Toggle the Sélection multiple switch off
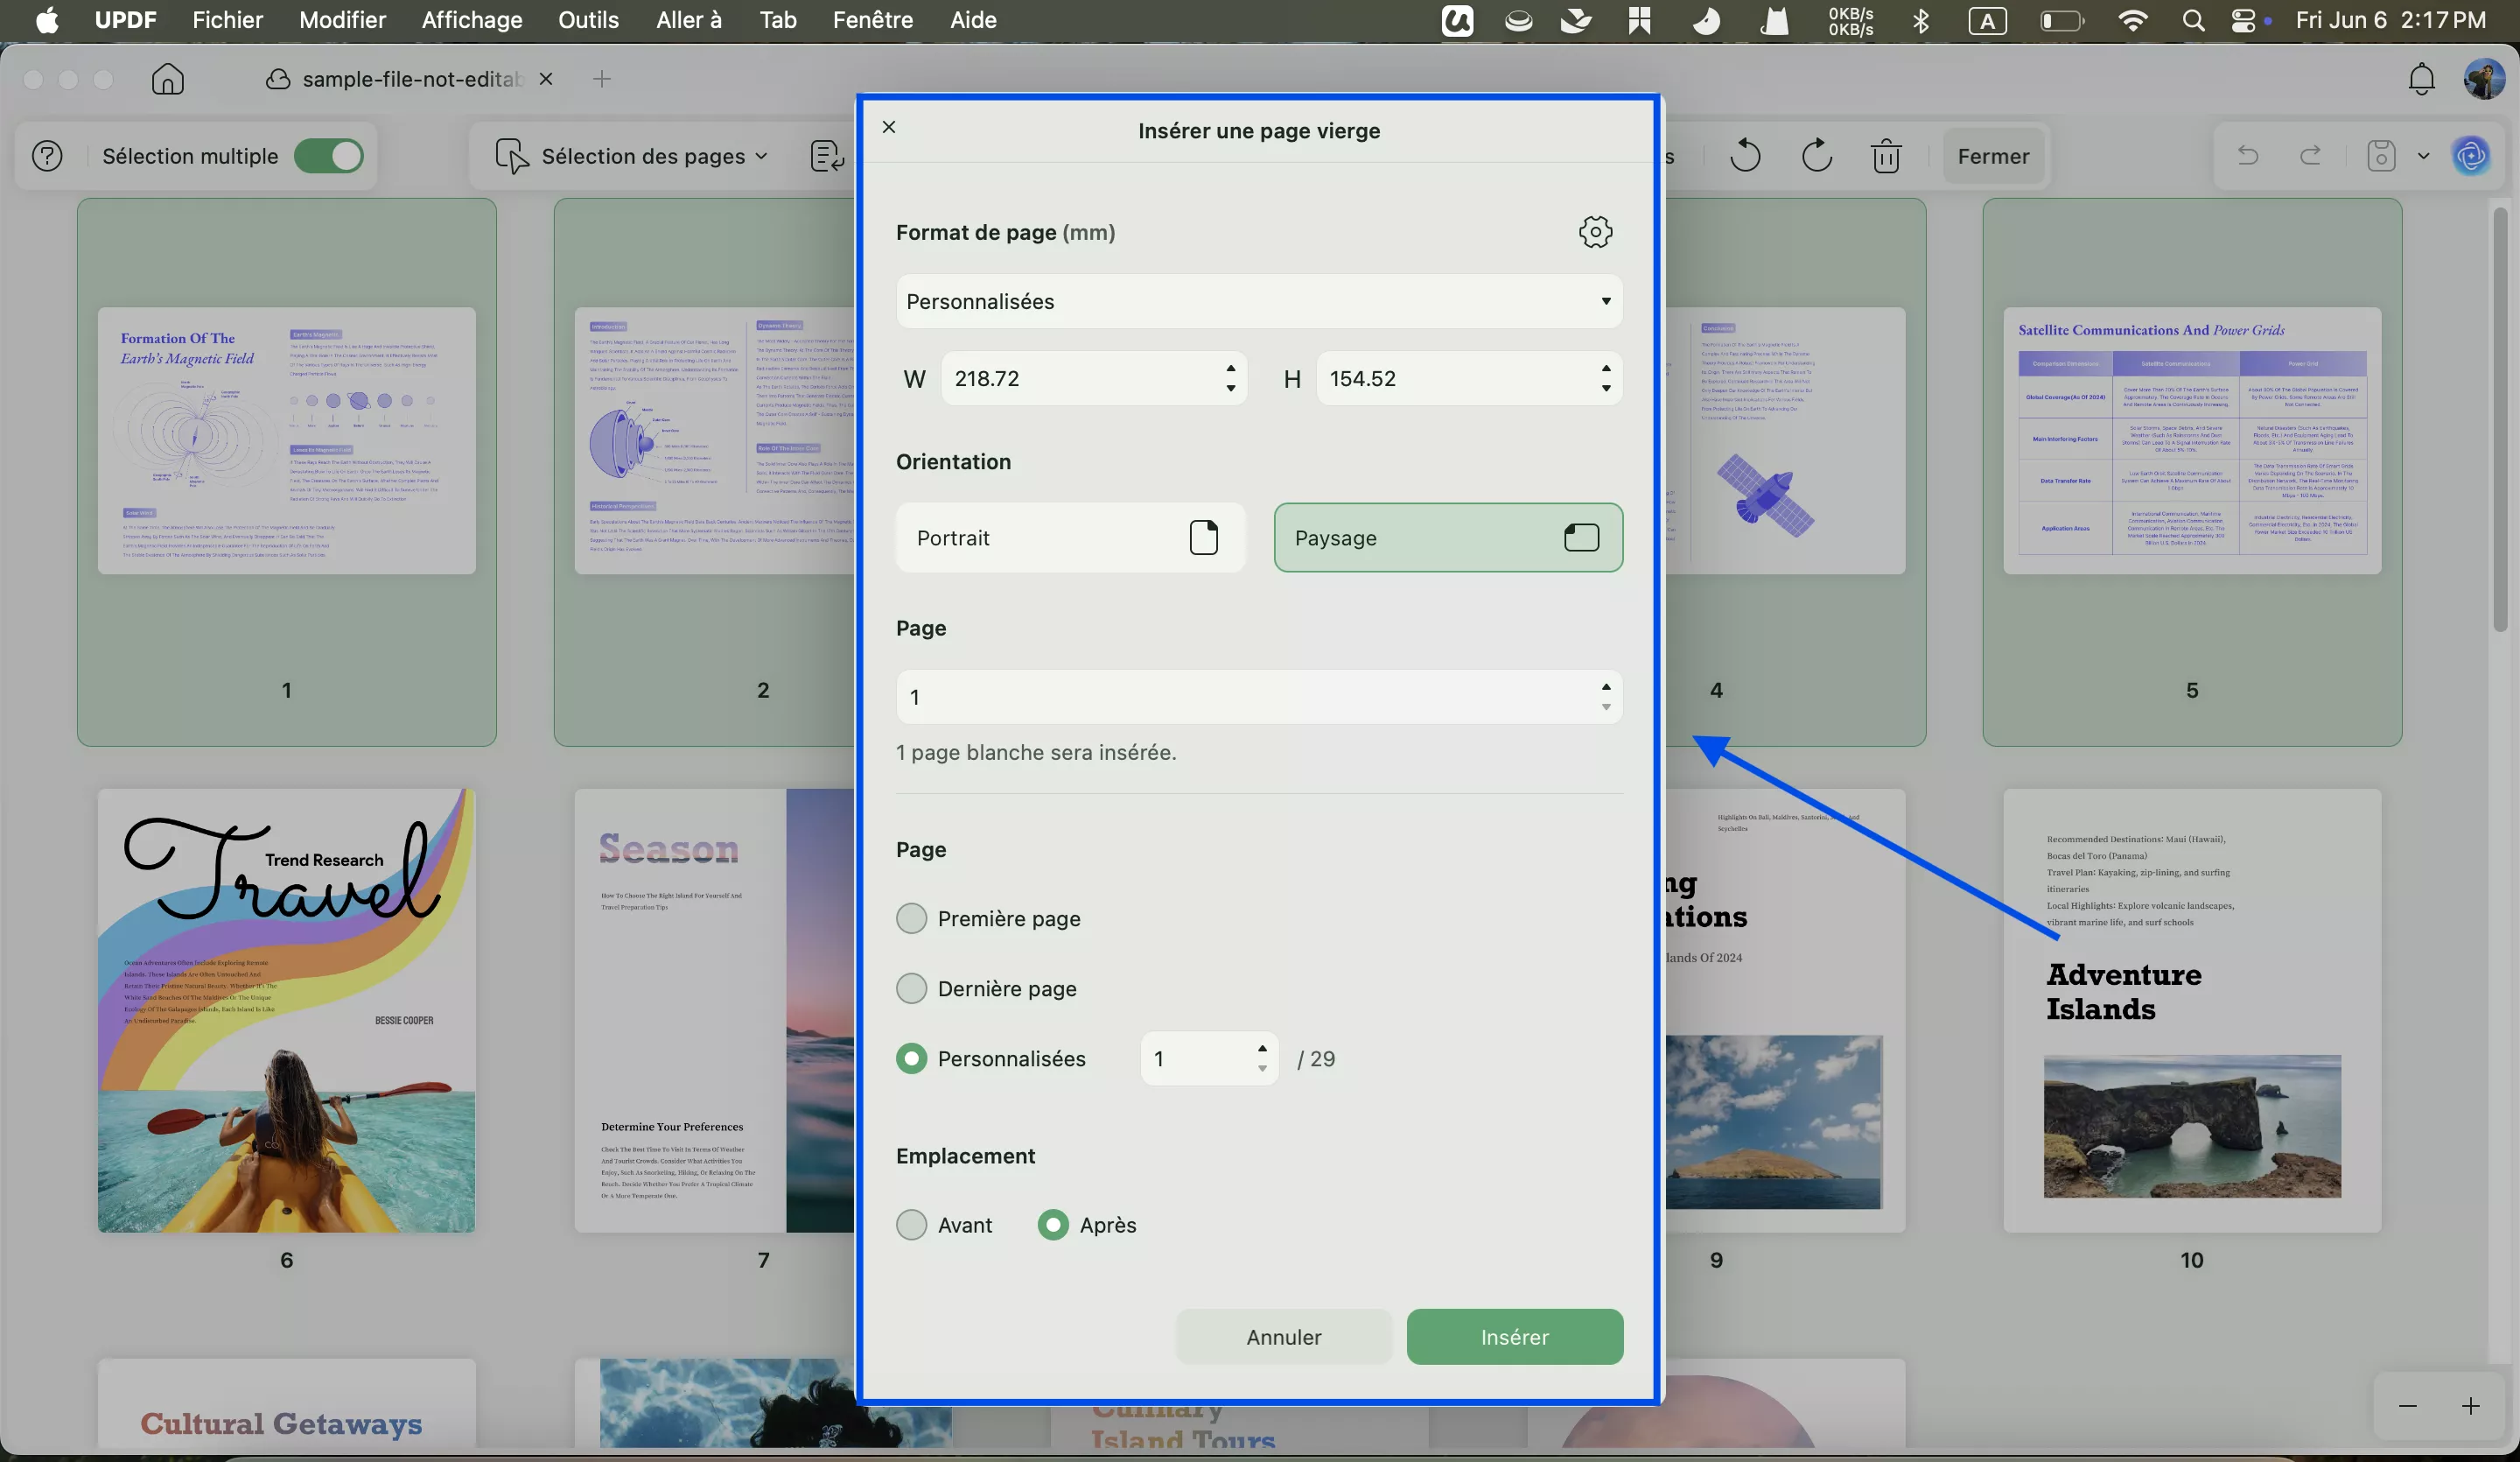This screenshot has width=2520, height=1462. pyautogui.click(x=329, y=156)
